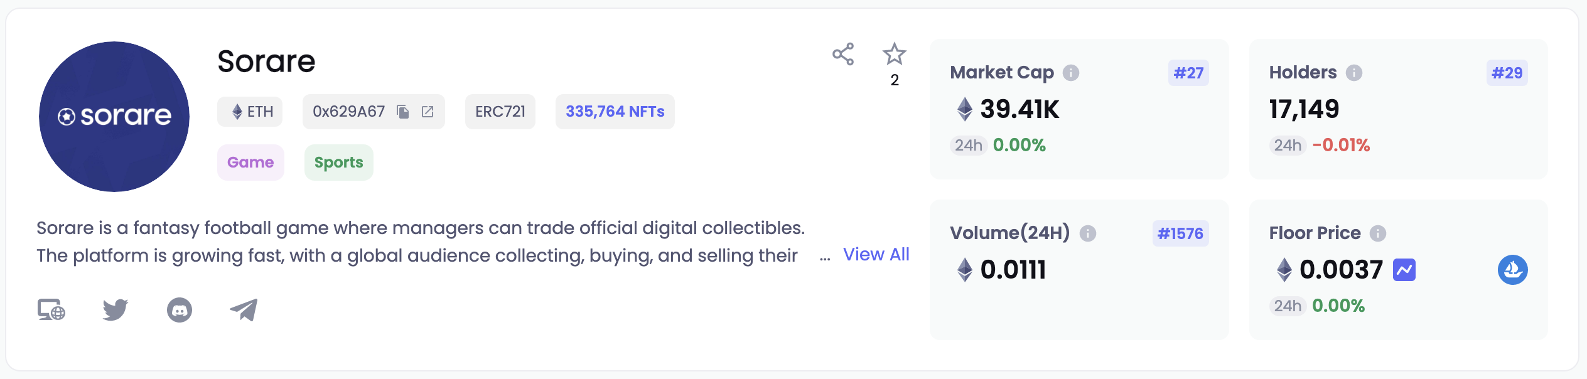
Task: Select the Sports category tag
Action: pos(338,163)
